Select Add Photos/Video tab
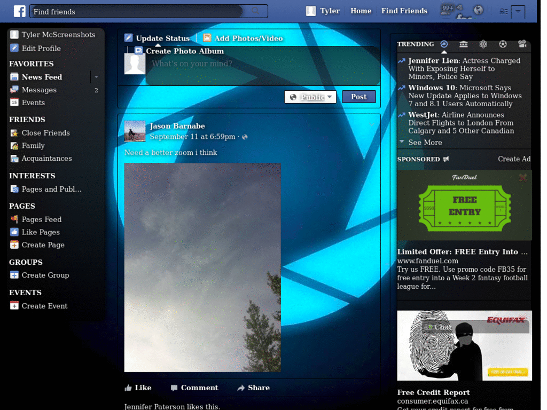This screenshot has width=547, height=410. 248,38
